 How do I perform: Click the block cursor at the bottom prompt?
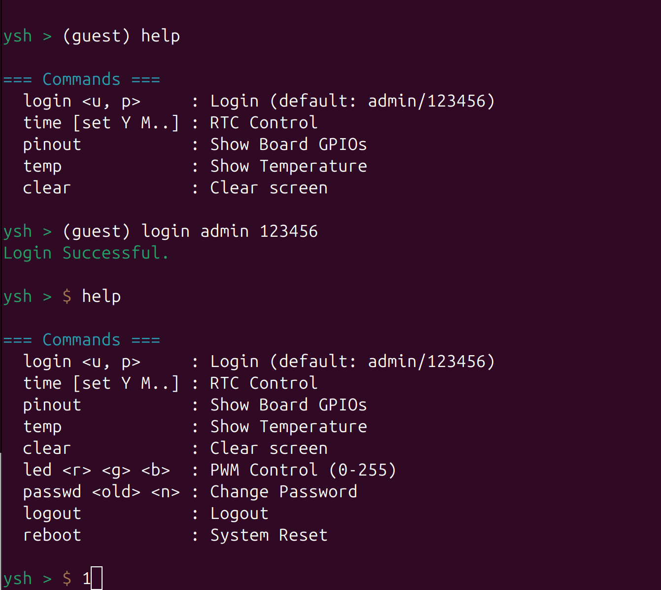tap(97, 578)
